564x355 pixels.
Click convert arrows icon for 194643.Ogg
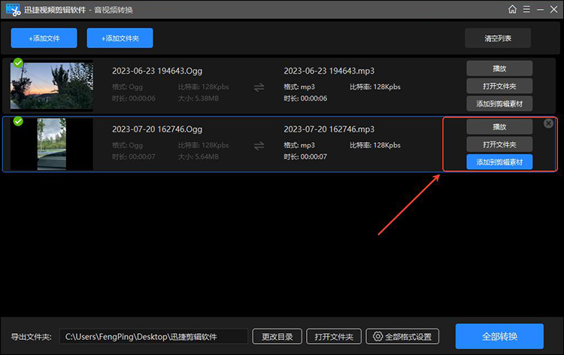tap(259, 87)
